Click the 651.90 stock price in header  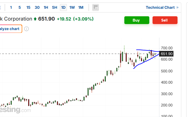pos(46,19)
